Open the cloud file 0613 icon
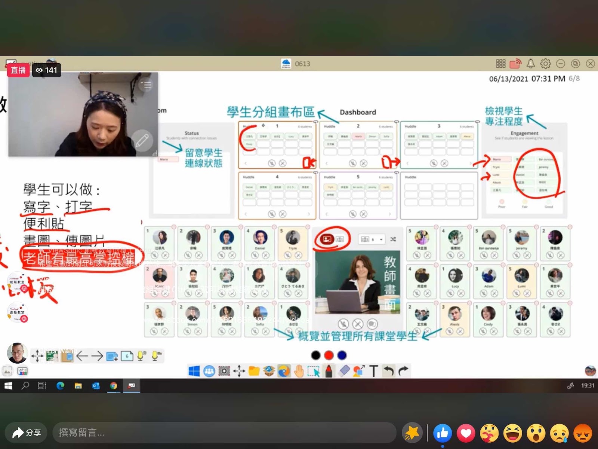598x449 pixels. (286, 64)
